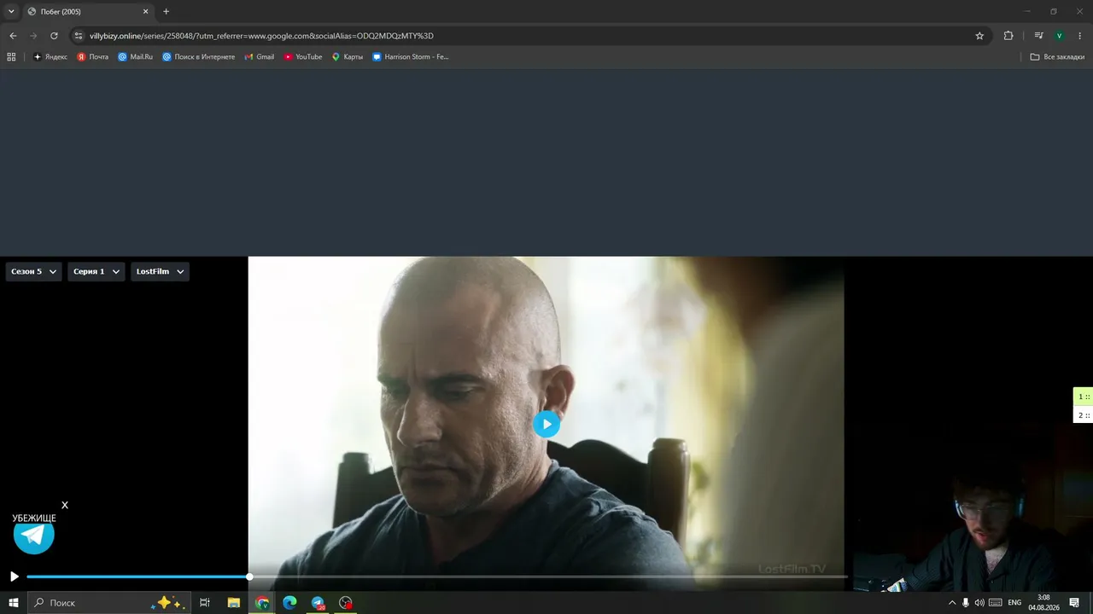Open the clock and calendar flyout
1093x614 pixels.
1043,603
